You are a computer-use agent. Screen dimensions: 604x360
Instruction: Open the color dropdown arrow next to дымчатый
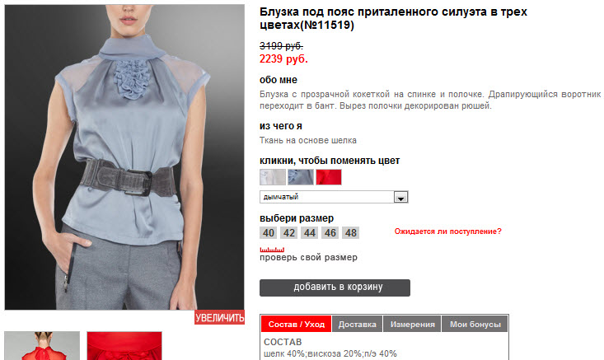coord(400,197)
